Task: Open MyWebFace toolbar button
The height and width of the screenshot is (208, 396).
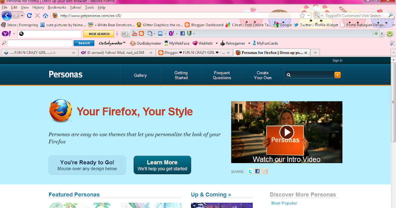Action: [177, 43]
